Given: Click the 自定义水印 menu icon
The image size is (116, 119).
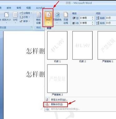Looking at the screenshot, I should tap(47, 99).
